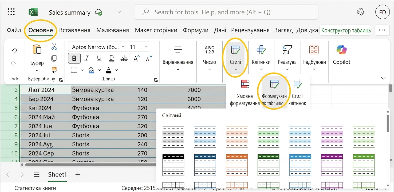The width and height of the screenshot is (394, 192).
Task: Open Статистика книги workbook statistics
Action: [x=35, y=188]
